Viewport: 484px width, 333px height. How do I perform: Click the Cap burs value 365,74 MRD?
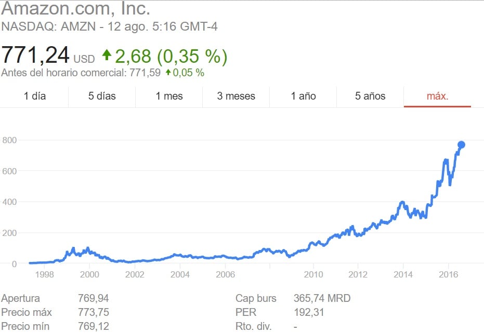[x=322, y=298]
